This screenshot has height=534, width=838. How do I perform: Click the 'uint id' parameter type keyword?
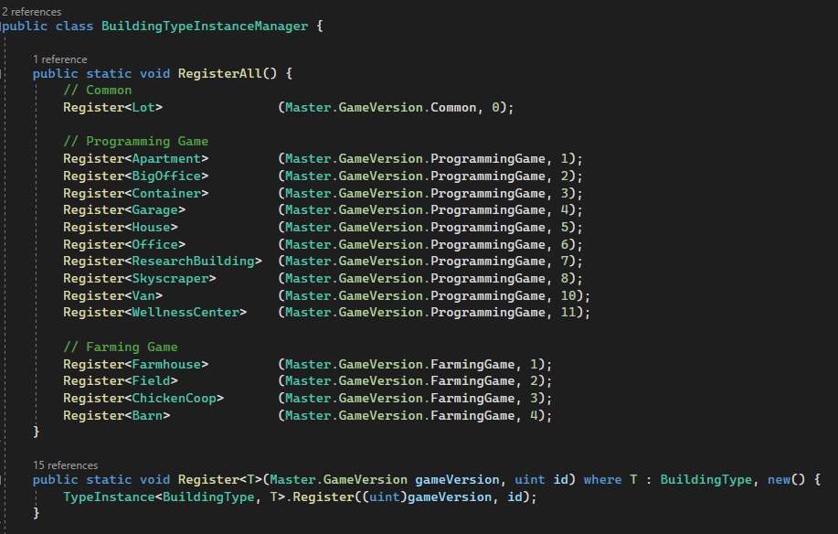530,479
